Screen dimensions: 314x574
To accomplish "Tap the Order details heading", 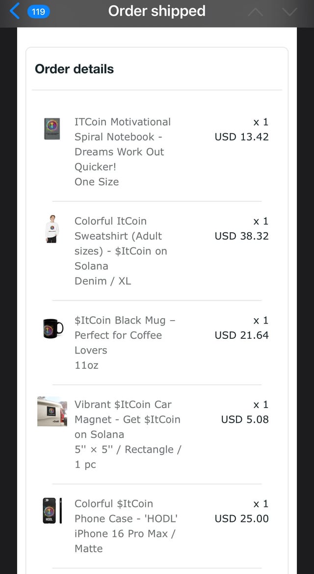I will tap(74, 69).
